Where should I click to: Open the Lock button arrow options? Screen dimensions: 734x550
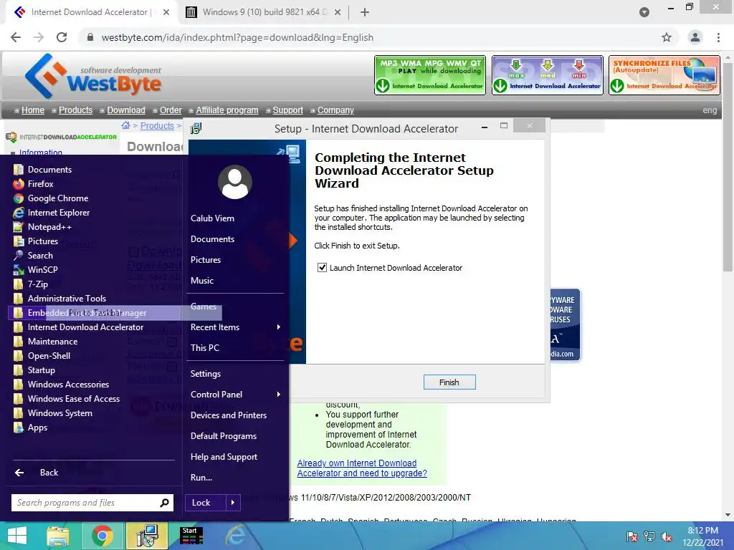pyautogui.click(x=233, y=503)
